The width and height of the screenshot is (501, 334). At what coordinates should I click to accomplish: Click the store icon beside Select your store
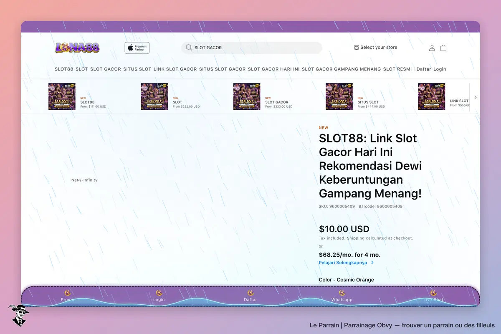(x=357, y=48)
